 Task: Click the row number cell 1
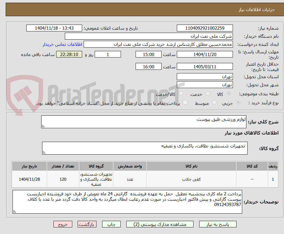click(x=273, y=179)
